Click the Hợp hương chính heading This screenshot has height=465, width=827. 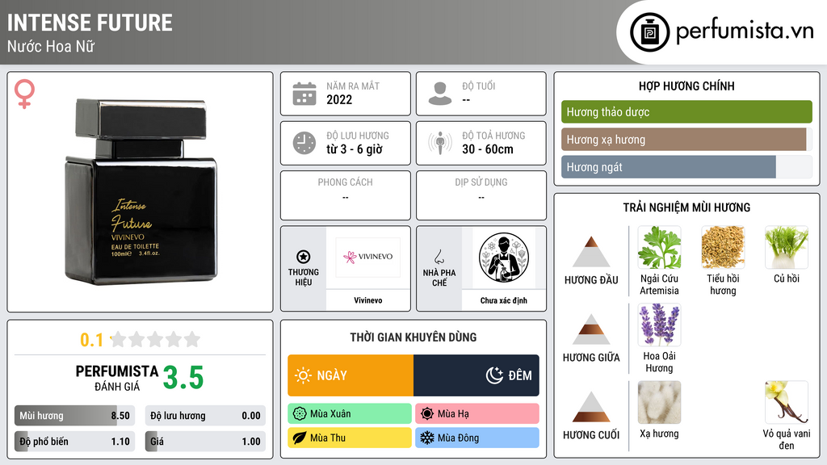click(686, 86)
